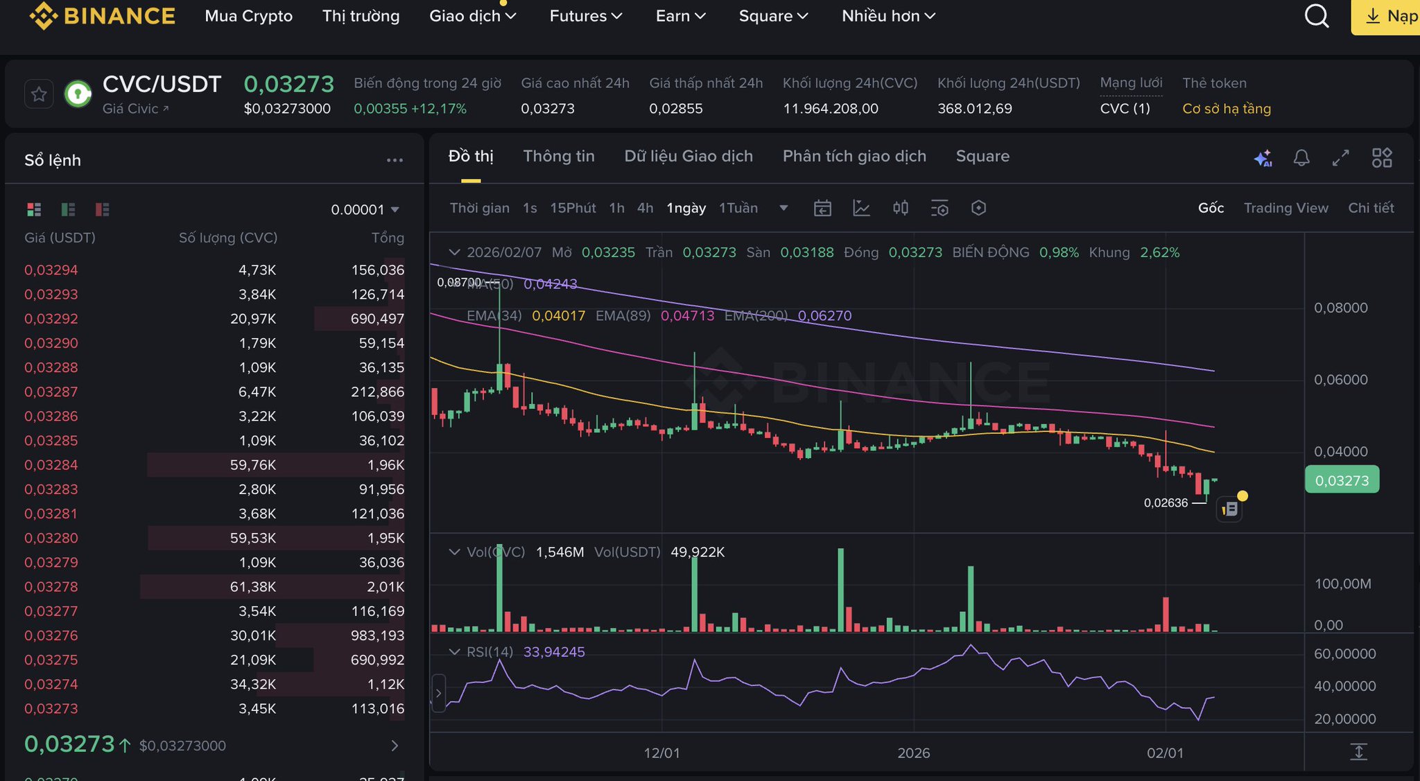Select the 4h time interval
Screen dimensions: 1420x781
point(645,208)
